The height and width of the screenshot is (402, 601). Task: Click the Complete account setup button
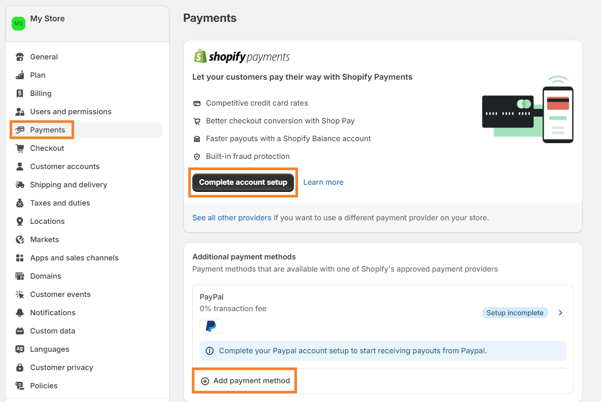(243, 182)
